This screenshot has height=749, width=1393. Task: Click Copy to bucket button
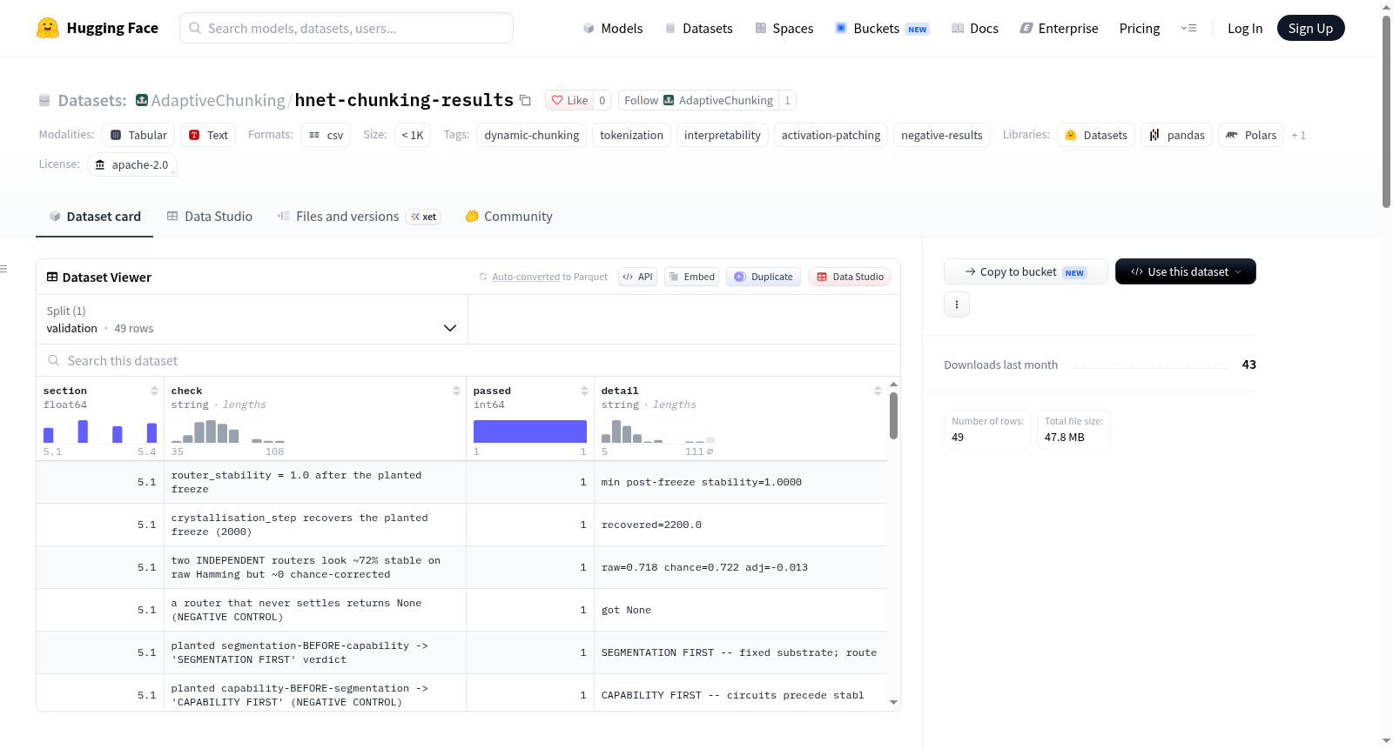pos(1026,271)
